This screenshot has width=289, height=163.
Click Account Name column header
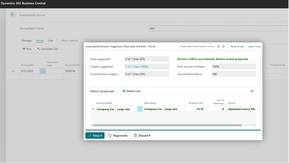tap(104, 103)
